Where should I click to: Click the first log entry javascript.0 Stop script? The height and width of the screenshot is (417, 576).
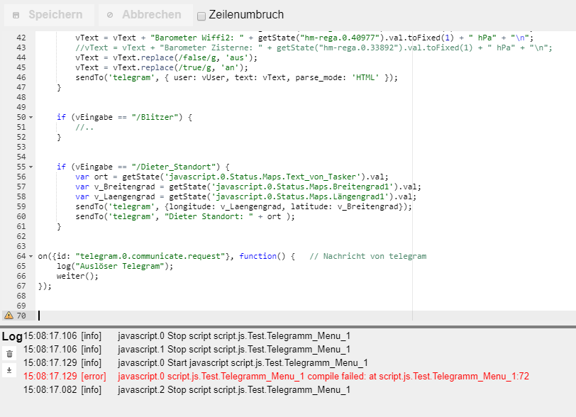click(234, 336)
